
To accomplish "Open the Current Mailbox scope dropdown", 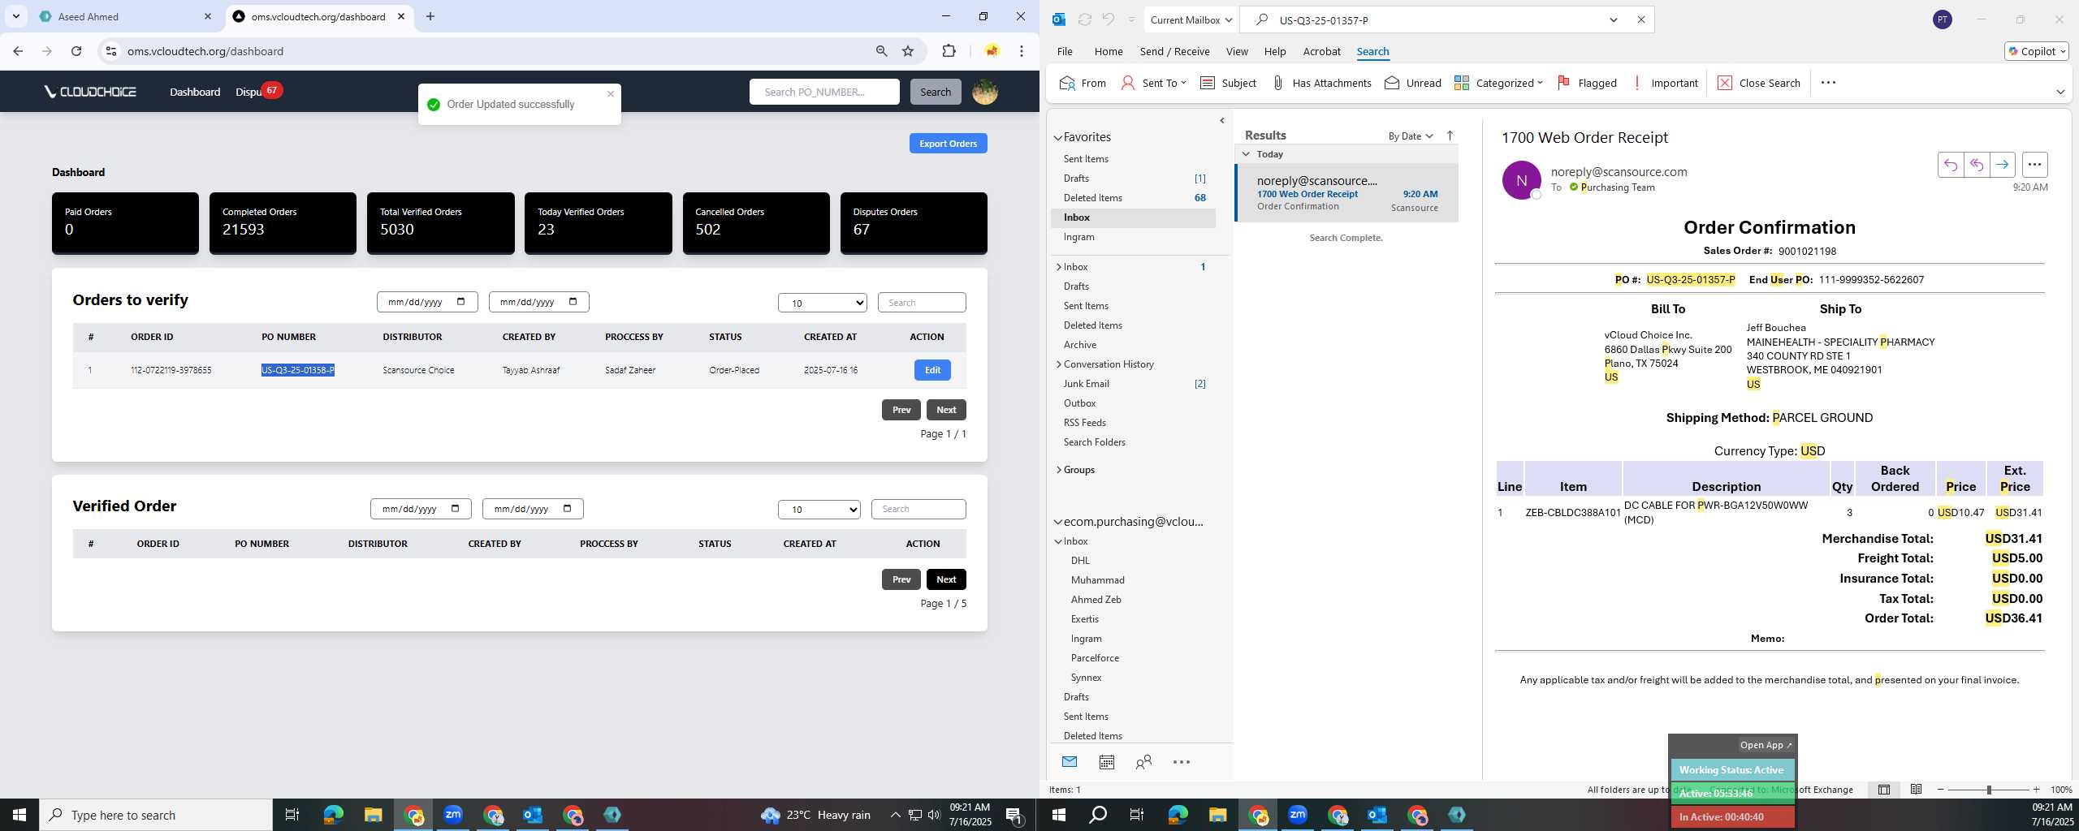I will [x=1191, y=19].
